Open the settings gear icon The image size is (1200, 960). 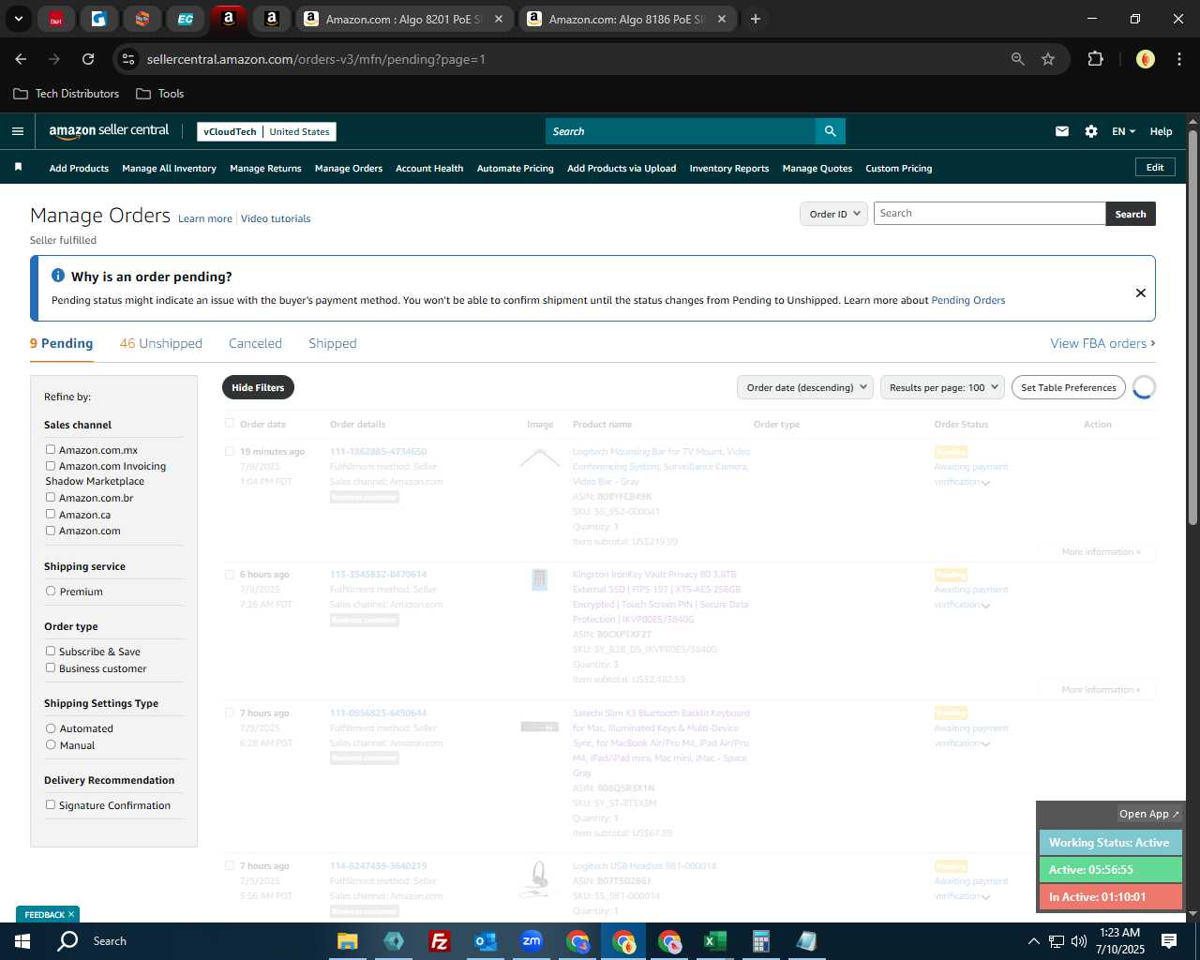tap(1091, 131)
